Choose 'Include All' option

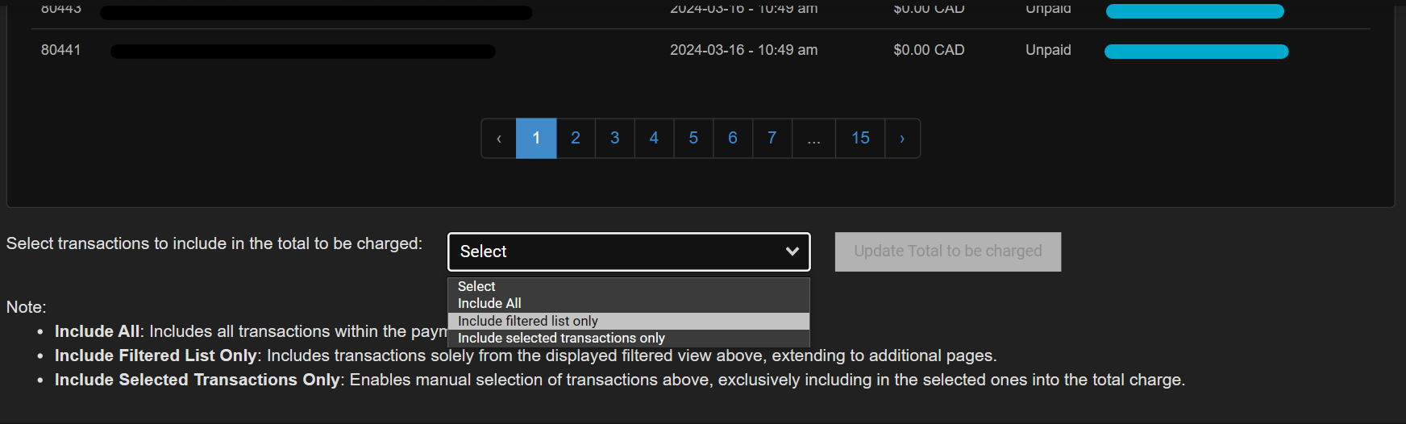point(489,303)
